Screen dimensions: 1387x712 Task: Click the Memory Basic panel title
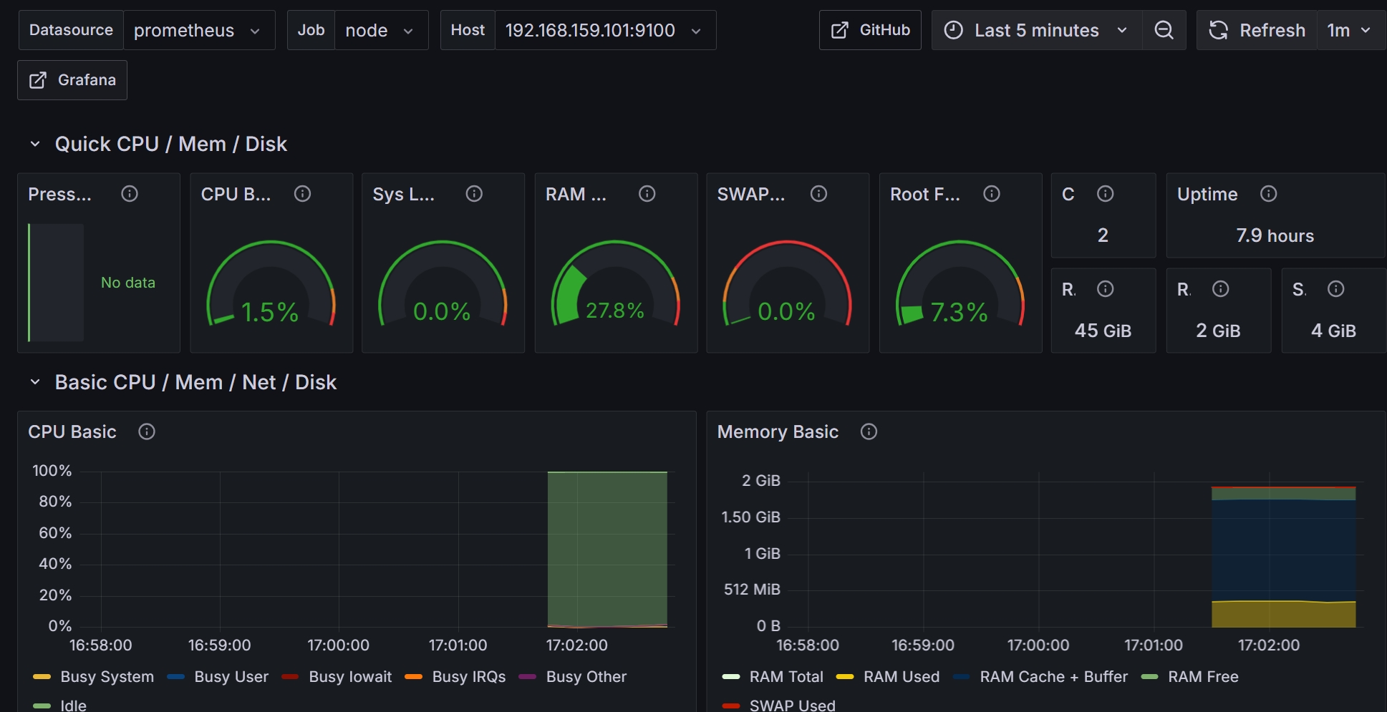(778, 432)
